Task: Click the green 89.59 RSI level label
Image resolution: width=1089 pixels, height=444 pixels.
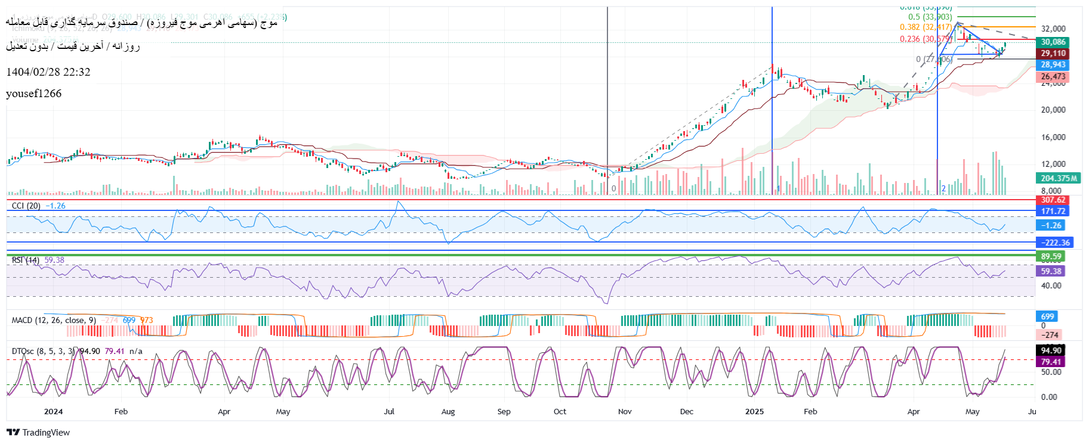Action: (x=1051, y=256)
